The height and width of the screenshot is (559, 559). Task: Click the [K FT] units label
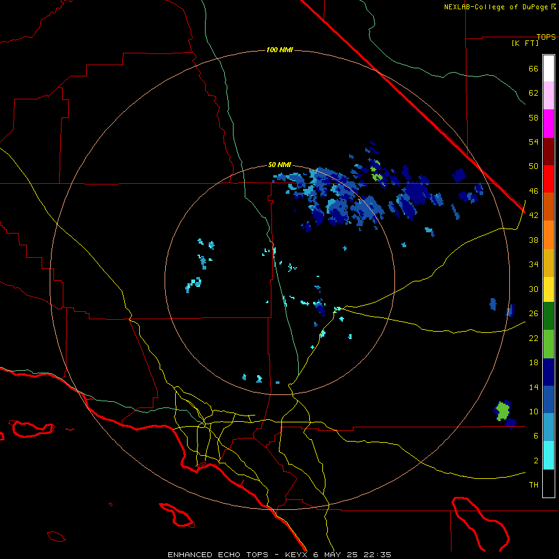(525, 43)
